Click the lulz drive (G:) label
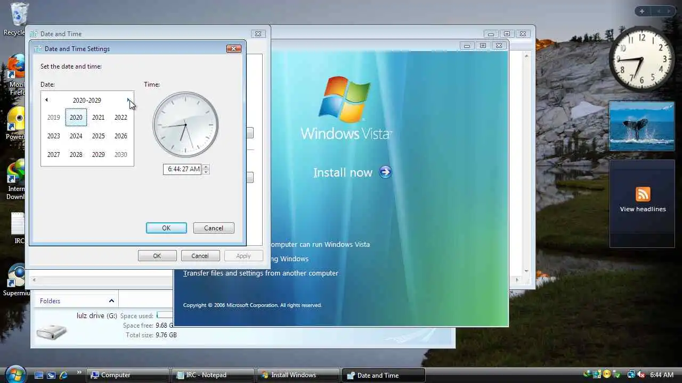Screen dimensions: 682x383 pos(97,315)
